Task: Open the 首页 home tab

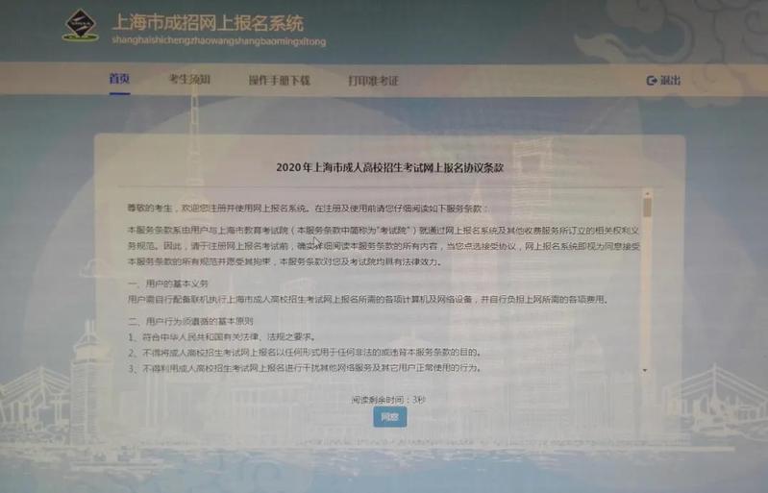Action: 119,79
